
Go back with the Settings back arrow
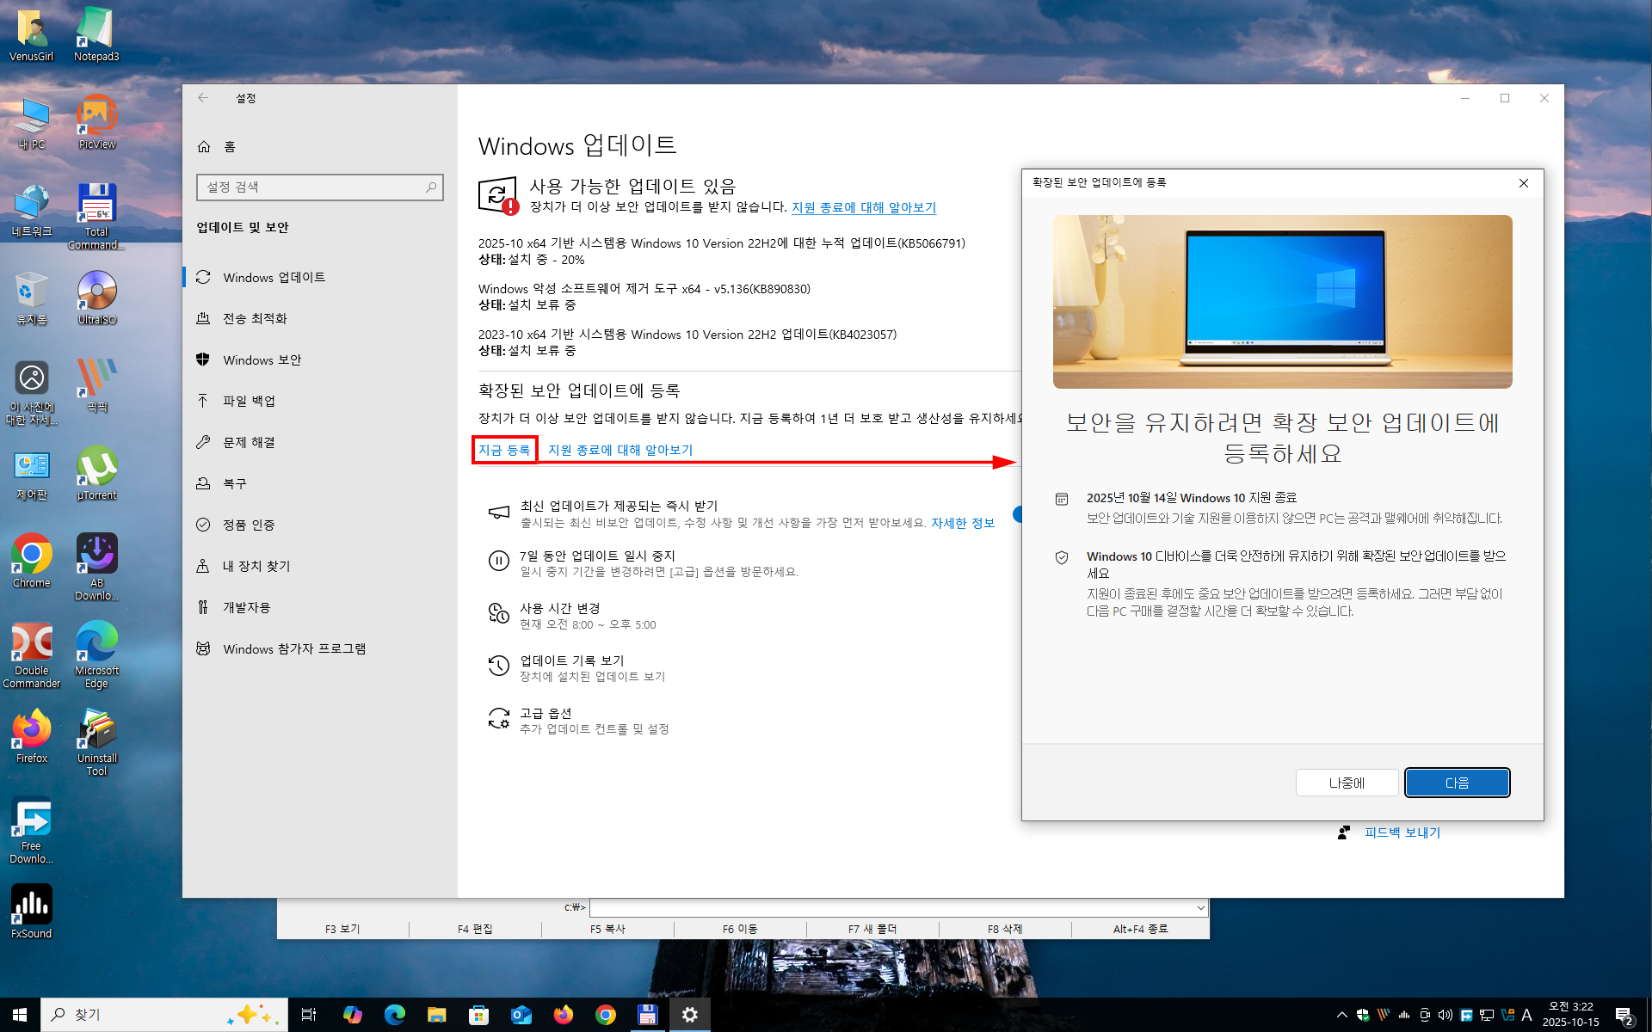pyautogui.click(x=203, y=98)
